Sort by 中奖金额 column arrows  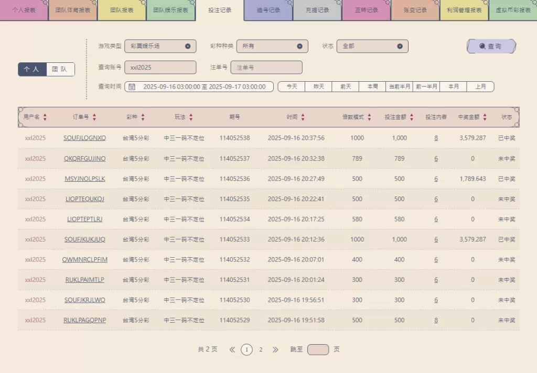click(x=485, y=117)
